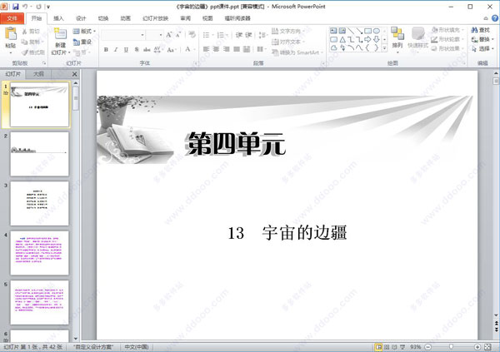Click the Arrange (排列) icon
Screen dimensions: 500x352
(397, 33)
